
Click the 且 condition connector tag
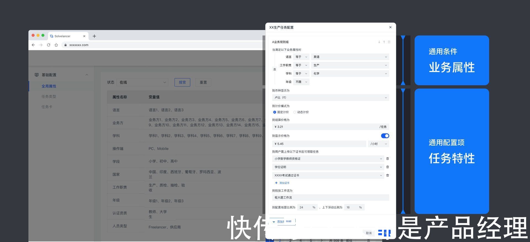coord(274,69)
